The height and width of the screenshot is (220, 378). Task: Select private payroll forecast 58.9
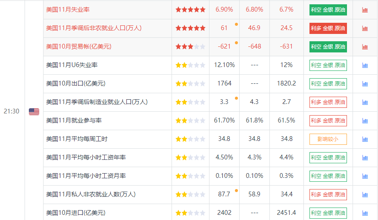(x=254, y=194)
